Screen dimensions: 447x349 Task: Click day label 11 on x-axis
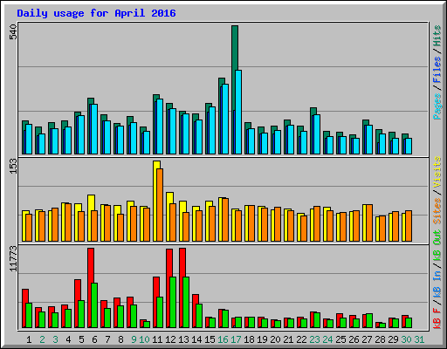point(157,339)
